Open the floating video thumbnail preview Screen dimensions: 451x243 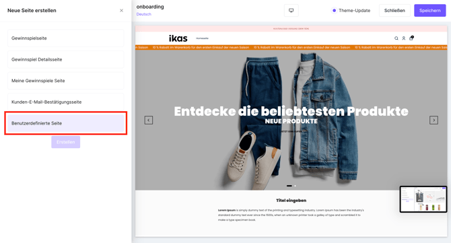coord(423,199)
